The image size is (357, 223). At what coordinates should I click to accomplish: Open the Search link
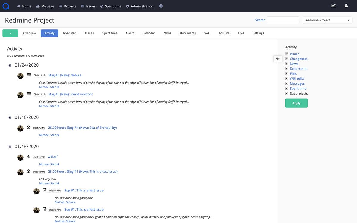pos(260,20)
